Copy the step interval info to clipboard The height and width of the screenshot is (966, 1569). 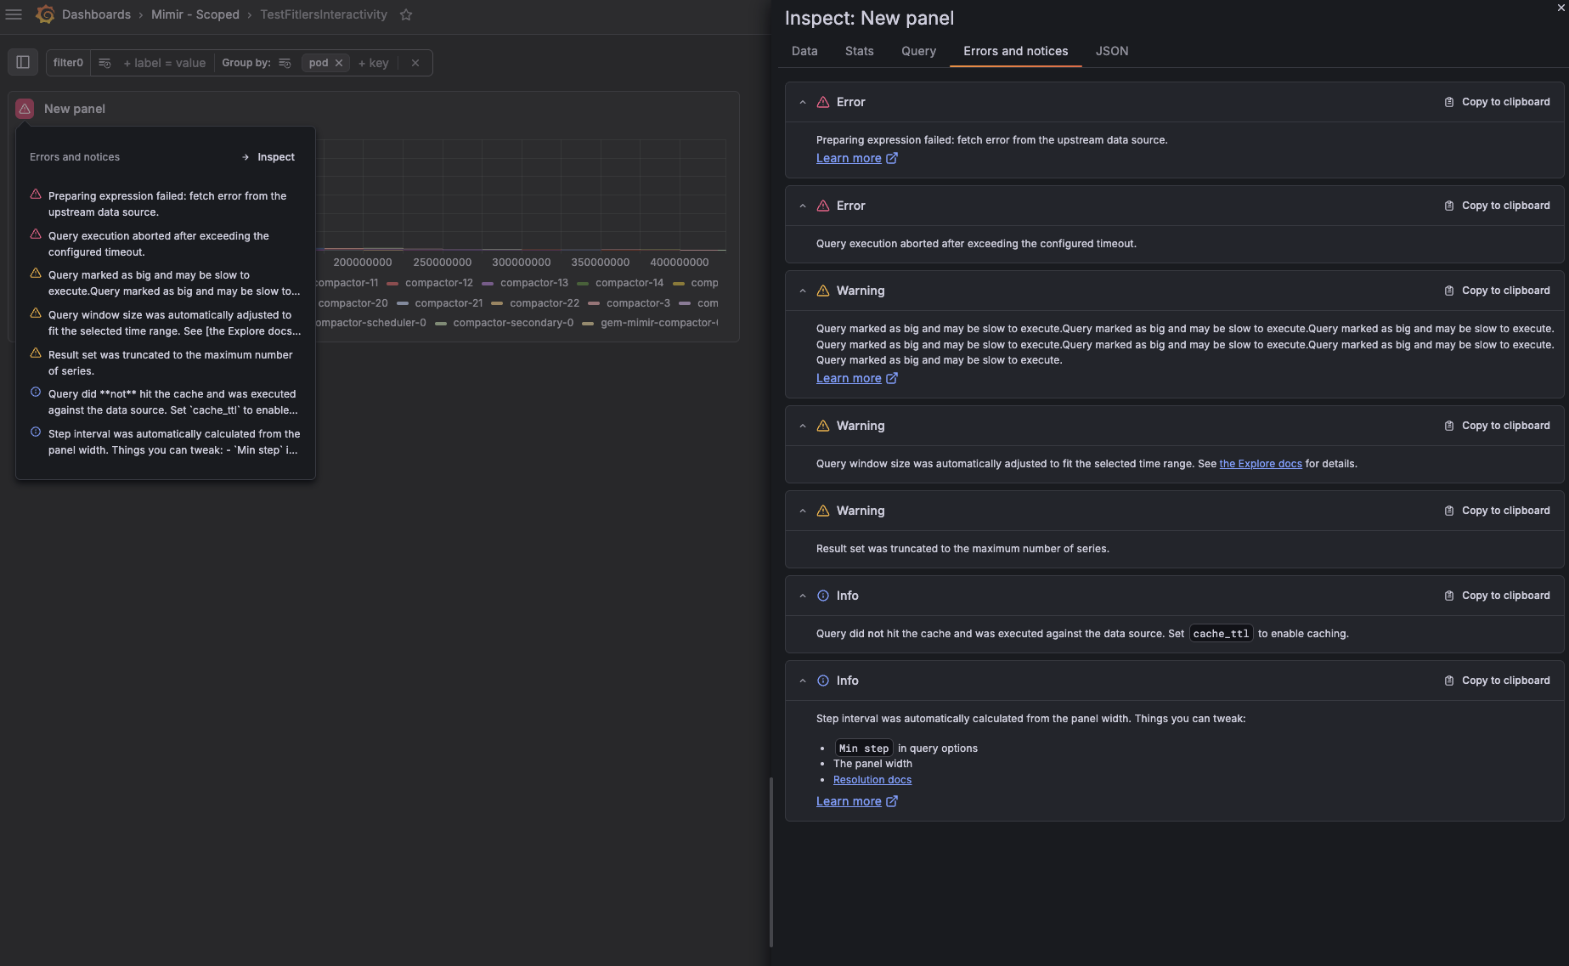(x=1497, y=681)
